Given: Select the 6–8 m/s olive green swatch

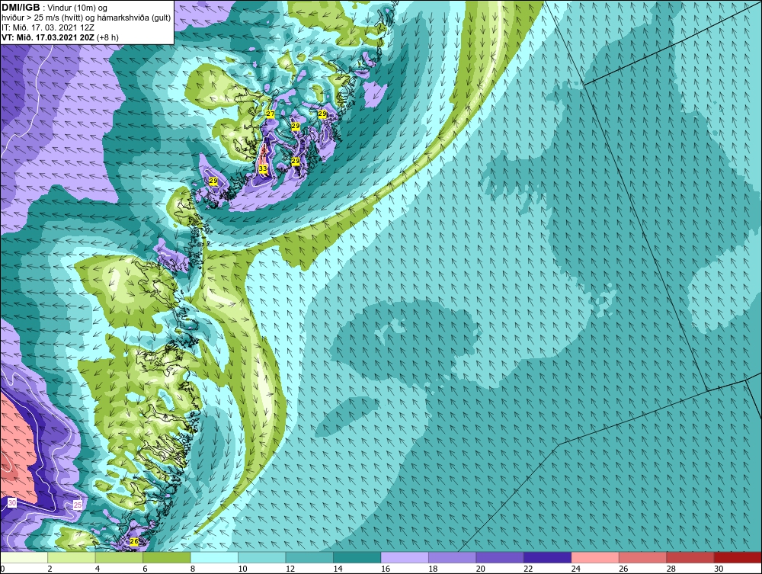Looking at the screenshot, I should coord(167,557).
